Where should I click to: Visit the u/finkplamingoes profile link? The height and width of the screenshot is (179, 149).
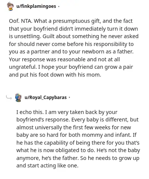point(36,6)
